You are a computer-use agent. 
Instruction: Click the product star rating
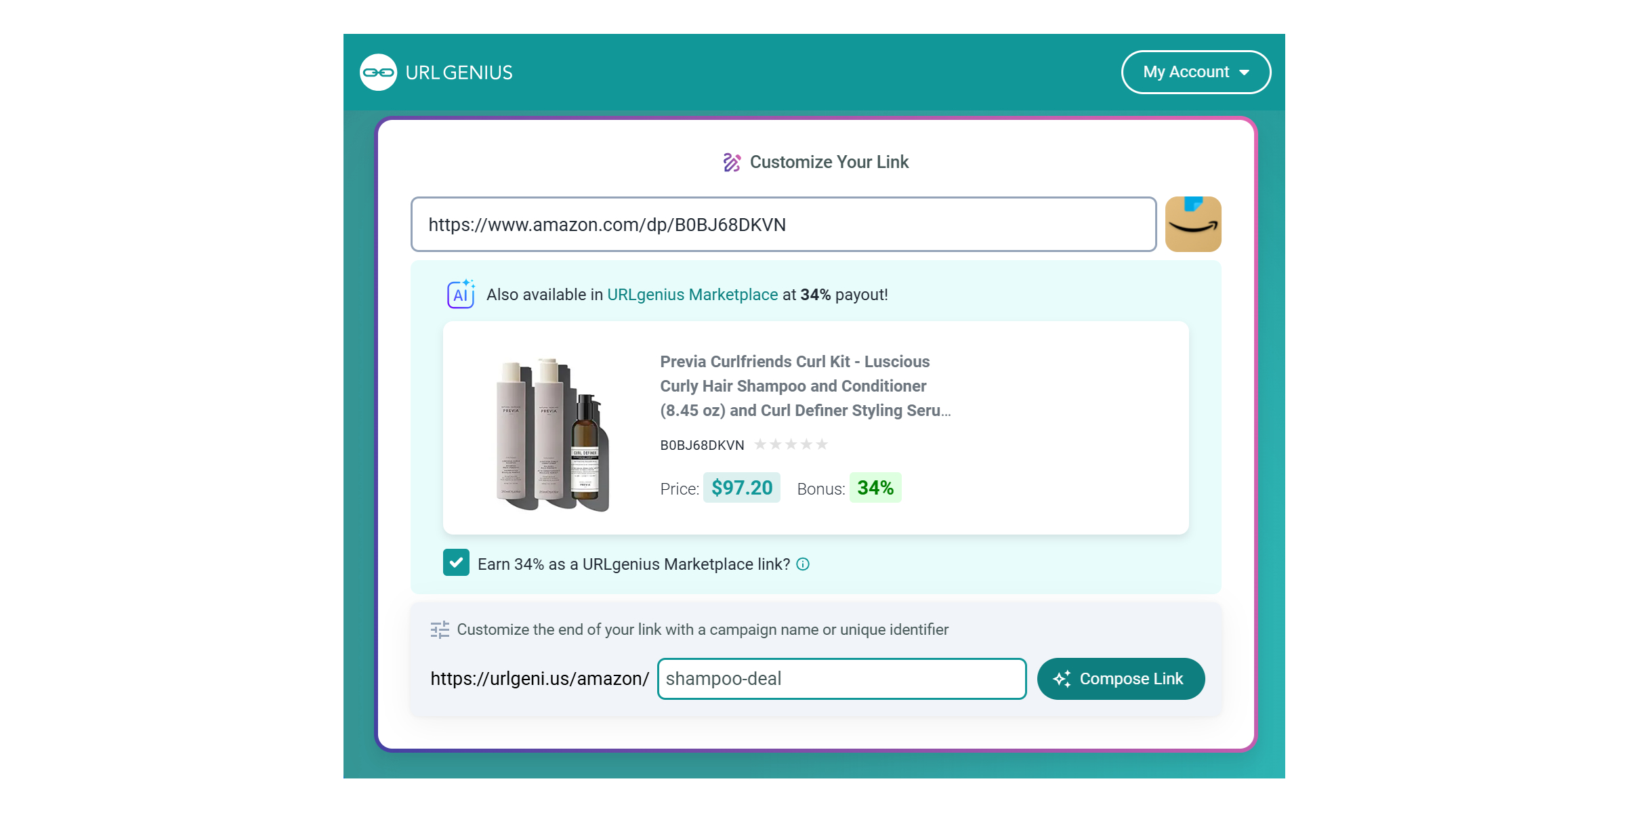[x=791, y=444]
